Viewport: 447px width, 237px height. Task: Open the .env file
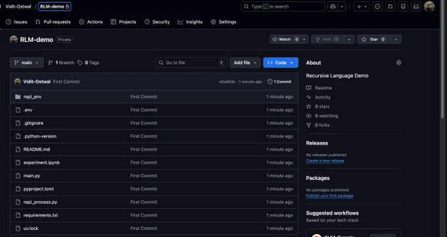[28, 110]
